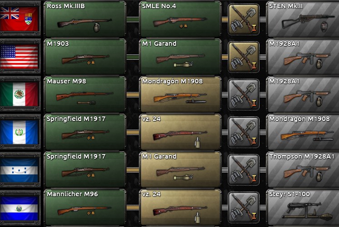Click the Thompson M1928A1 technology box

[x=303, y=169]
